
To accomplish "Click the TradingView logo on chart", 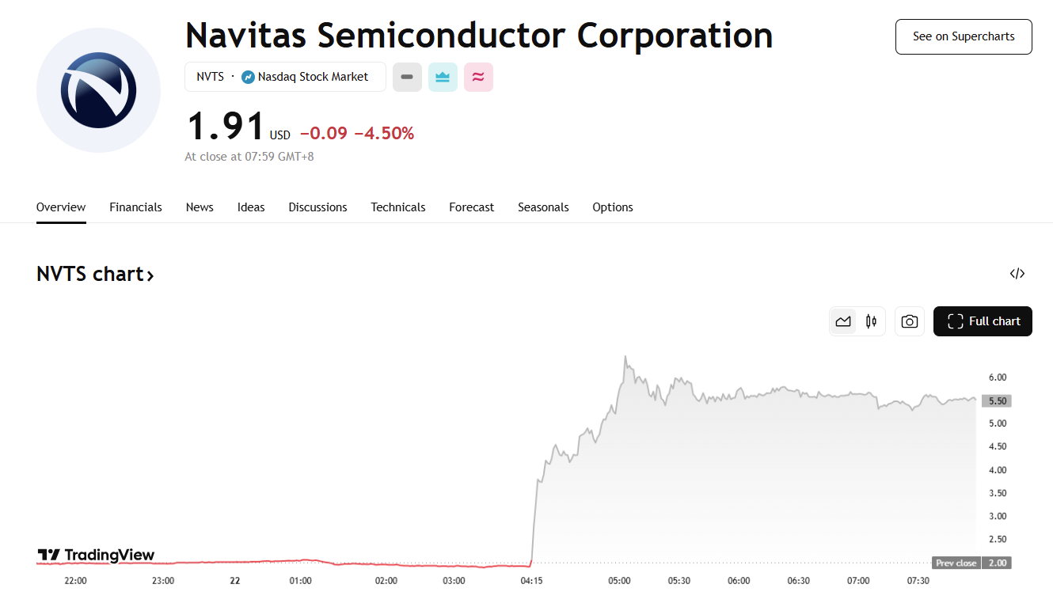I will click(x=96, y=555).
